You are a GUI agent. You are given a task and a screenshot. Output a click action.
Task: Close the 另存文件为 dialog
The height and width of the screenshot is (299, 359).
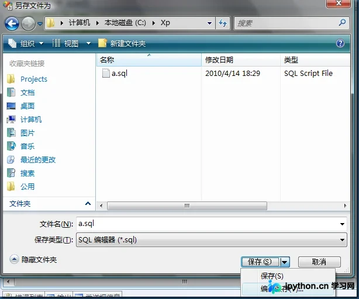339,3
